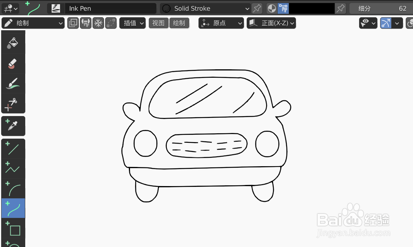
Task: Select the Cutter scissors tool
Action: click(x=13, y=103)
